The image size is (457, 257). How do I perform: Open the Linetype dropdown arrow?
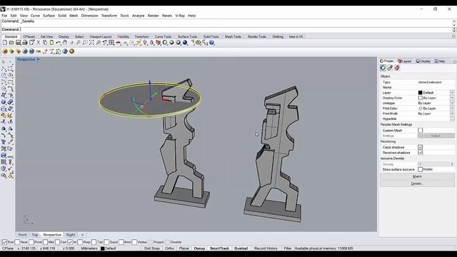452,103
